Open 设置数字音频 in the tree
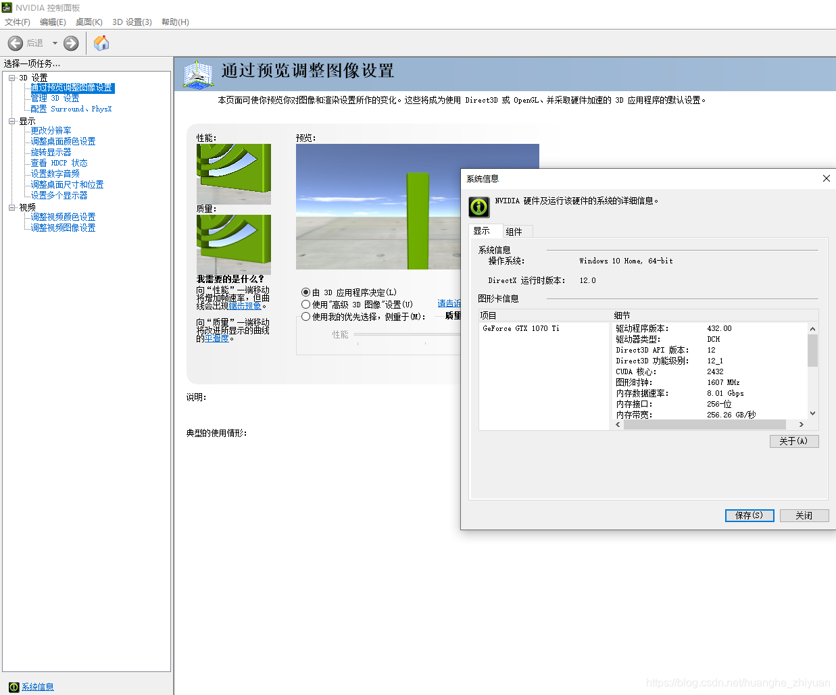Screen dimensions: 836x695 [x=55, y=174]
